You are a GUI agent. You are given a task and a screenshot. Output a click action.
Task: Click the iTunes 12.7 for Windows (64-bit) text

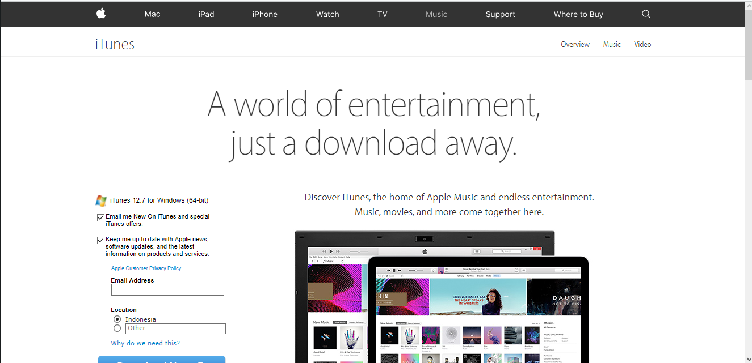pyautogui.click(x=159, y=200)
